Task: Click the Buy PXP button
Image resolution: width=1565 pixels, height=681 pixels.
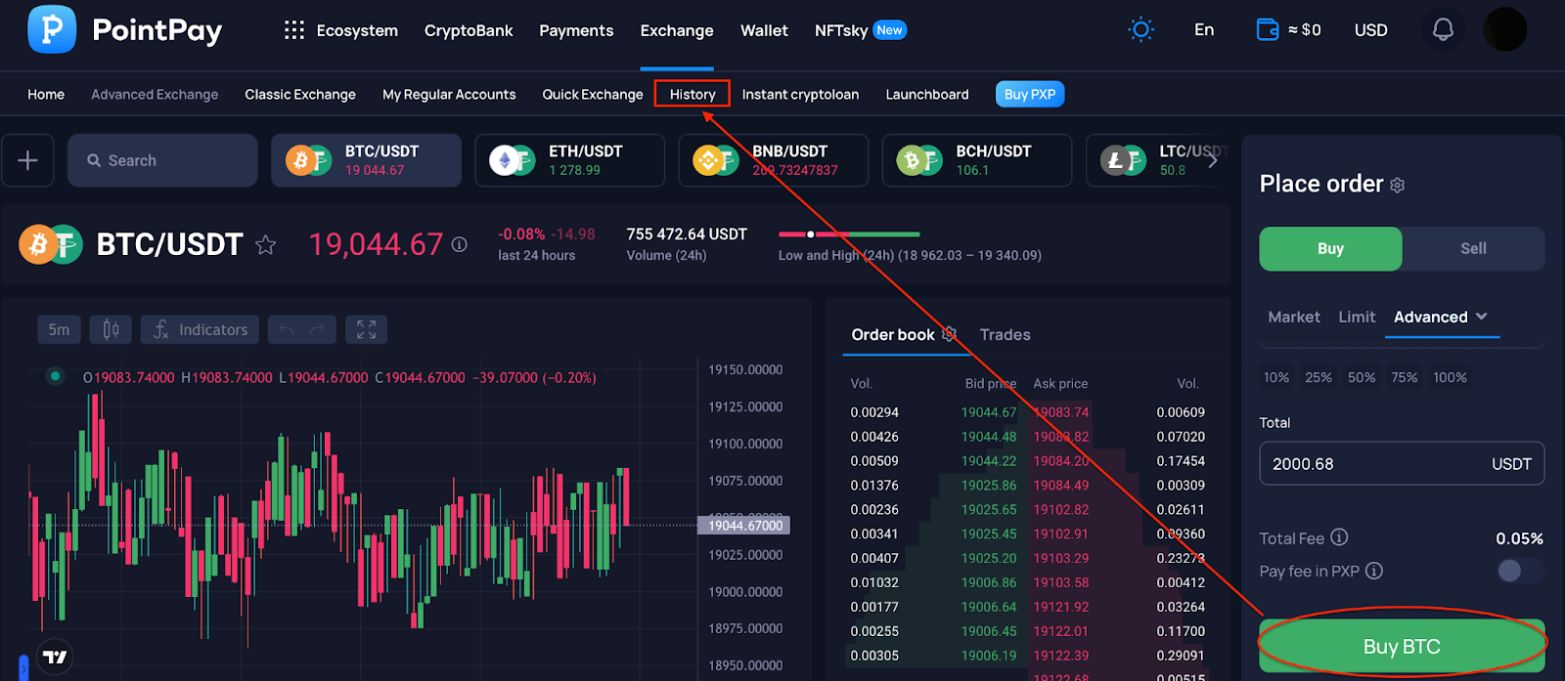Action: (x=1030, y=94)
